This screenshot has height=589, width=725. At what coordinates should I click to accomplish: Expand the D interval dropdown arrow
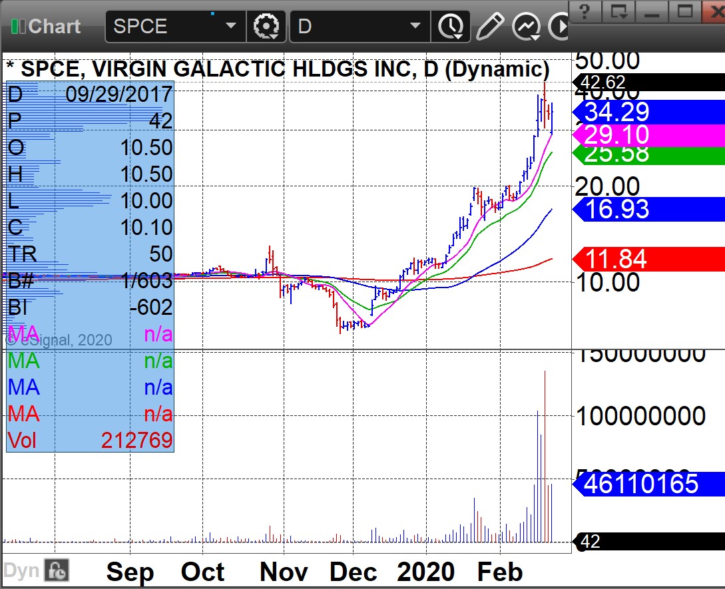click(415, 26)
